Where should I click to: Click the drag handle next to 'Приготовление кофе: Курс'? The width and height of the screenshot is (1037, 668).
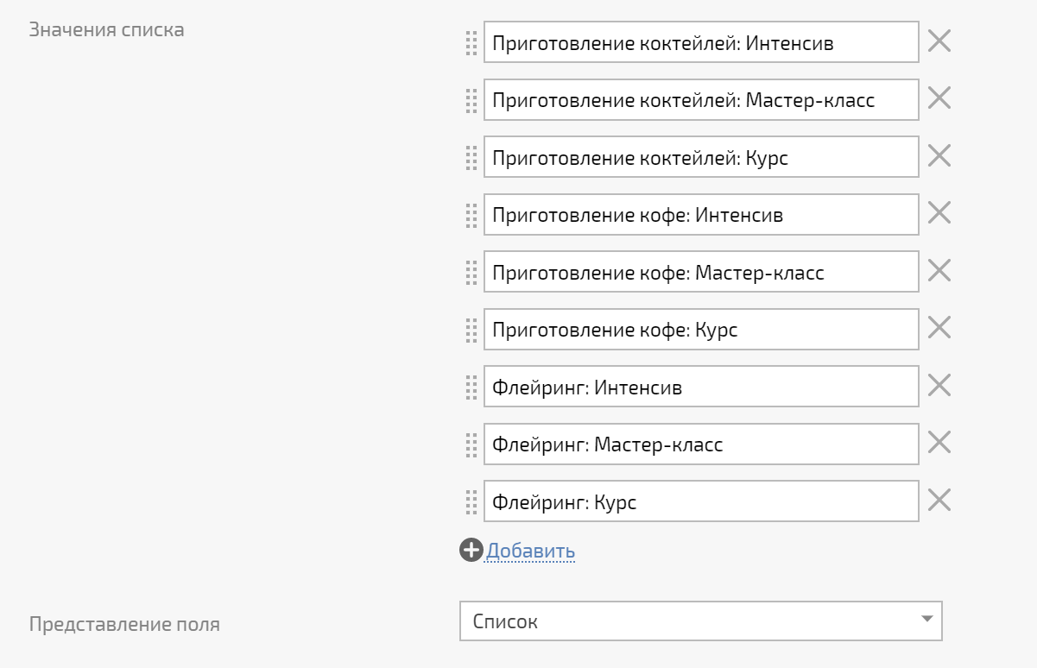[471, 330]
